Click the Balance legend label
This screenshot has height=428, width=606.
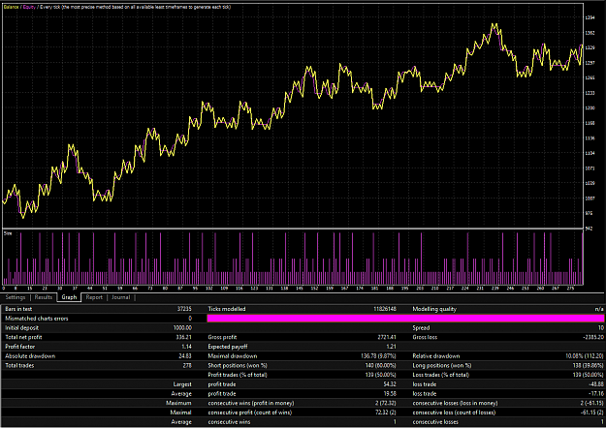click(12, 7)
